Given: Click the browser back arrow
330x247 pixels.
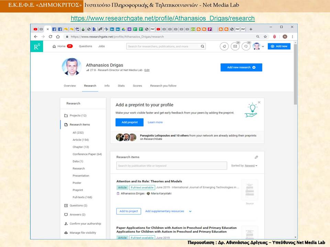Looking at the screenshot, I should 36,37.
